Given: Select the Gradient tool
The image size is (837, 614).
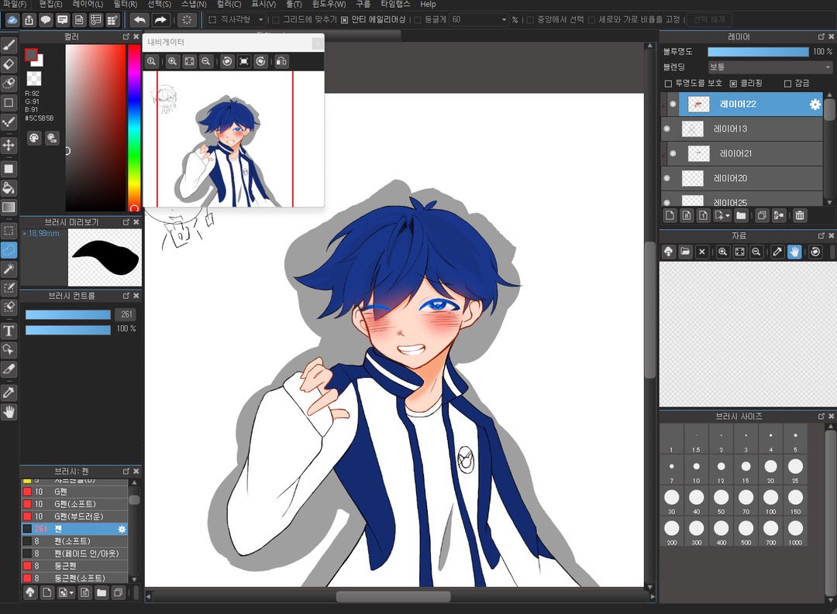Looking at the screenshot, I should point(9,207).
